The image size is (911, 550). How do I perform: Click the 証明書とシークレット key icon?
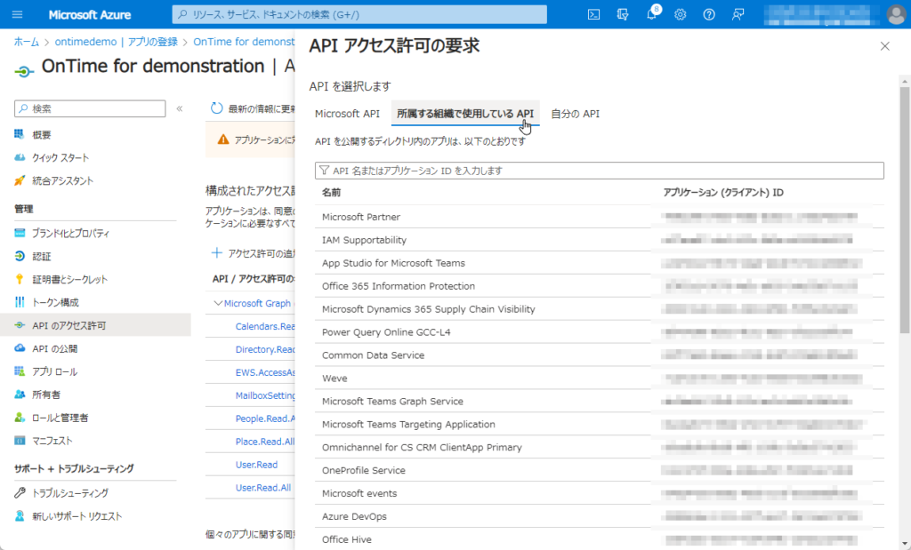pyautogui.click(x=20, y=279)
